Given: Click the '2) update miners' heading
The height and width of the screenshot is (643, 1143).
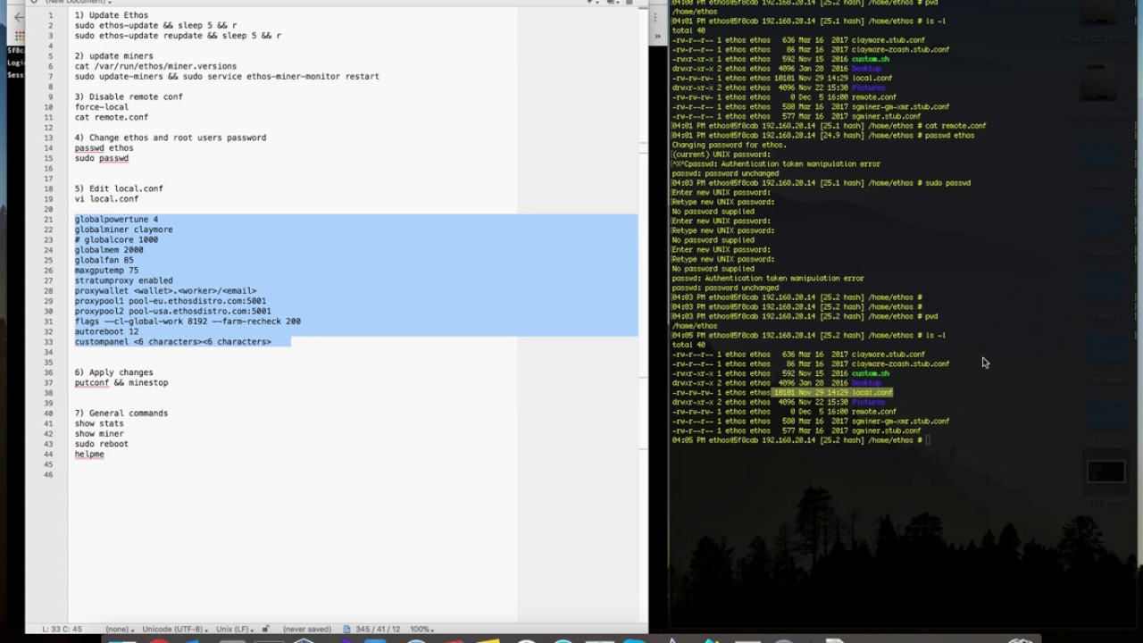Looking at the screenshot, I should coord(113,56).
